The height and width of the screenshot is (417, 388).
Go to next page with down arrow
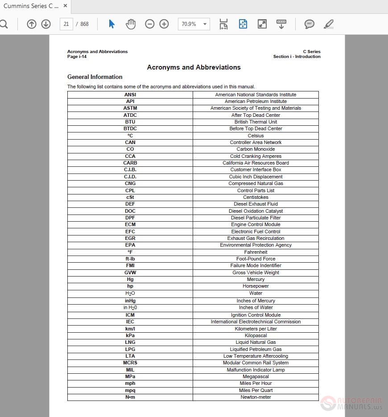pos(46,24)
